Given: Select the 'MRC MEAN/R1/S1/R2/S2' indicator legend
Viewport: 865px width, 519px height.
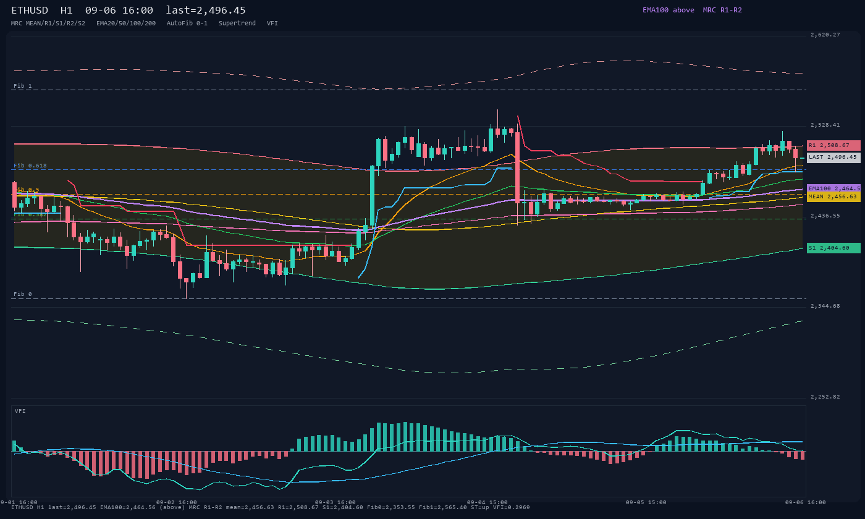Looking at the screenshot, I should [48, 23].
